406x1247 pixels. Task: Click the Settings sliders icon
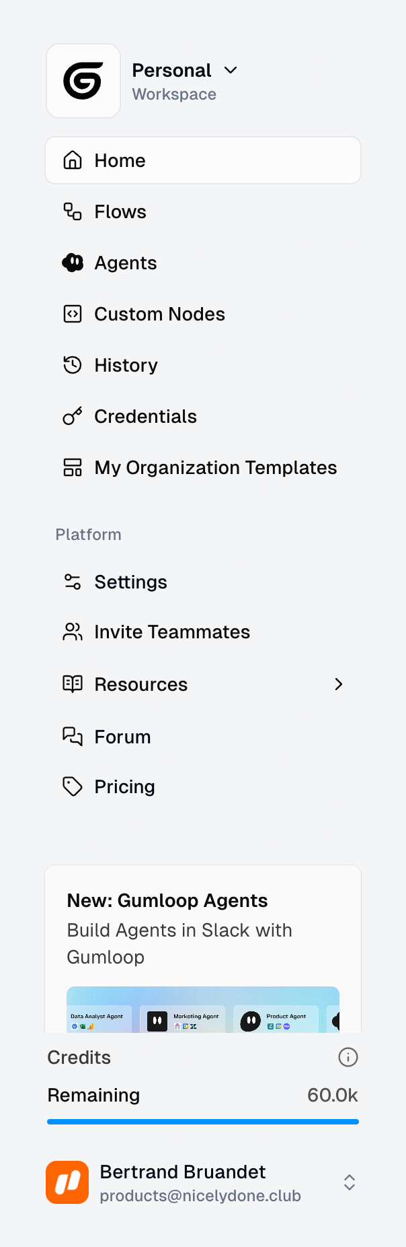click(x=73, y=582)
